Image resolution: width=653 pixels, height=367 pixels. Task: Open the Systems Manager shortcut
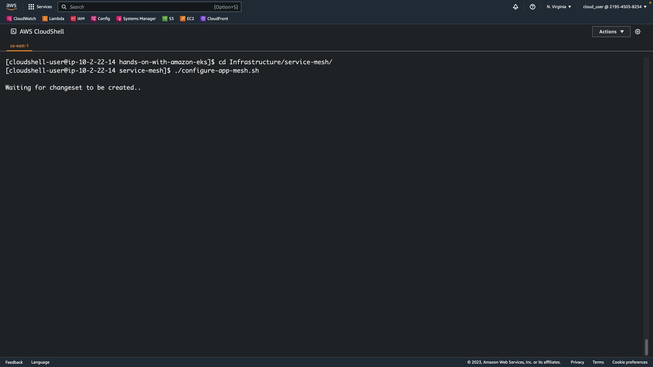point(136,19)
